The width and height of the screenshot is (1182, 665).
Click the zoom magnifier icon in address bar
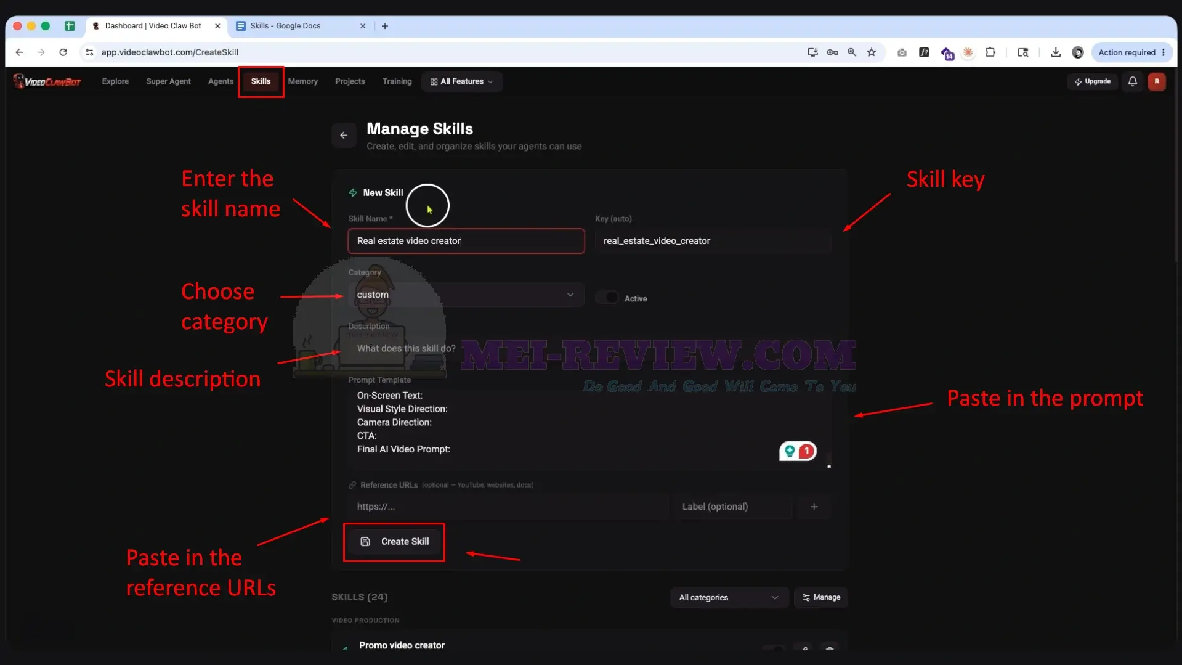click(x=851, y=52)
